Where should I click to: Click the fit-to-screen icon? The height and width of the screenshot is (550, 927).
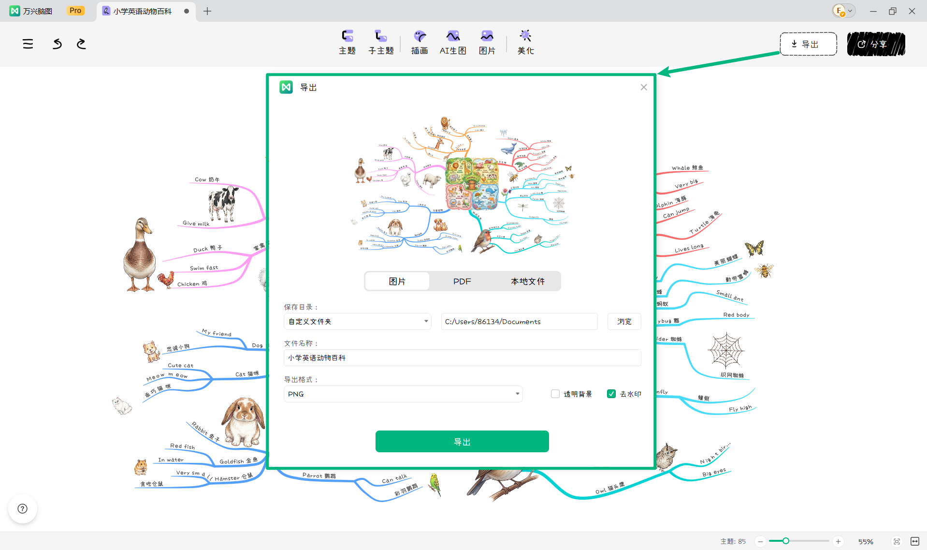coord(897,541)
